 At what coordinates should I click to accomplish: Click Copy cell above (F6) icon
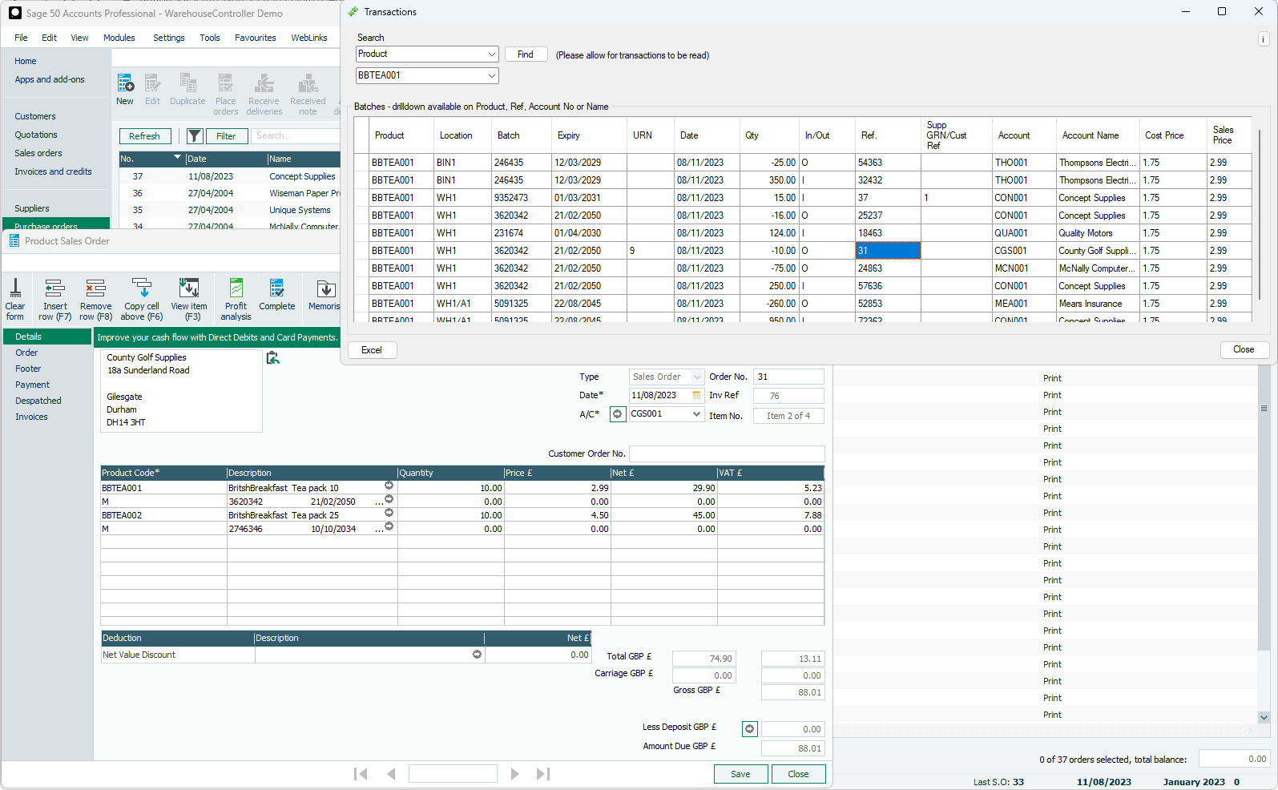(142, 298)
